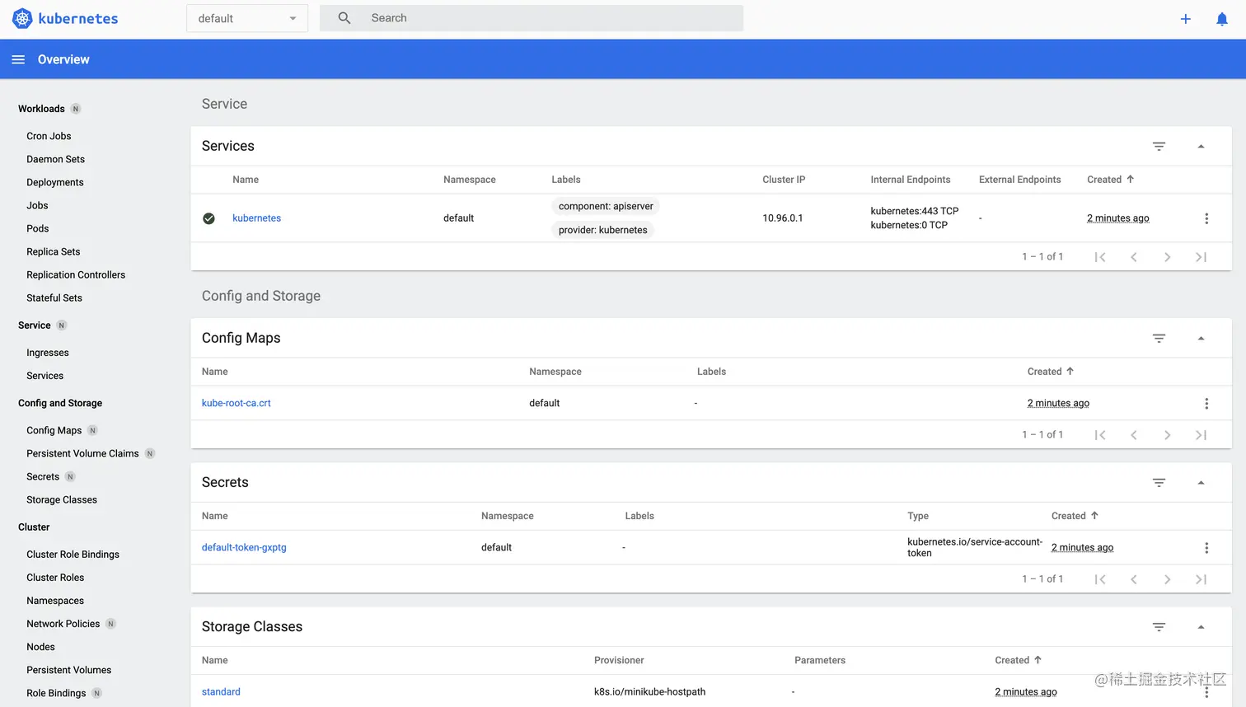Screen dimensions: 1246x707
Task: Open Cron Jobs in sidebar
Action: 49,136
